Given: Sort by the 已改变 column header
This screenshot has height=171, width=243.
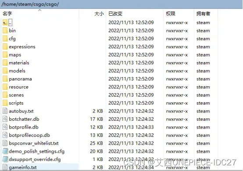Looking at the screenshot, I should coord(115,14).
